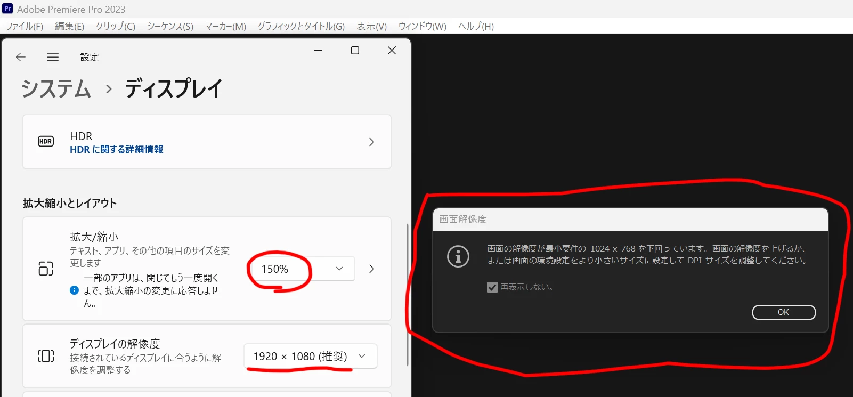Viewport: 853px width, 397px height.
Task: Click the resolution icon beside ディスプレイの解像度
Action: pyautogui.click(x=46, y=356)
